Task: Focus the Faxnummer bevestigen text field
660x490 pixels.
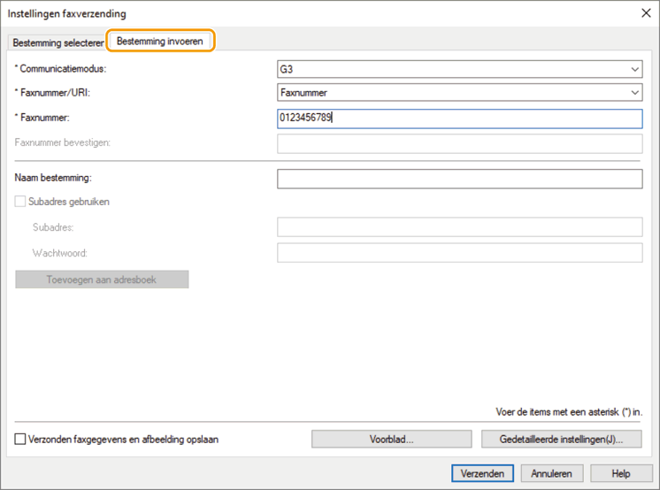Action: click(459, 143)
